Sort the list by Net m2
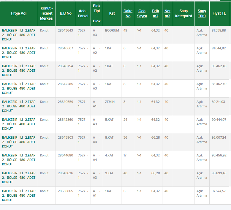The width and height of the screenshot is (231, 210). pos(167,13)
